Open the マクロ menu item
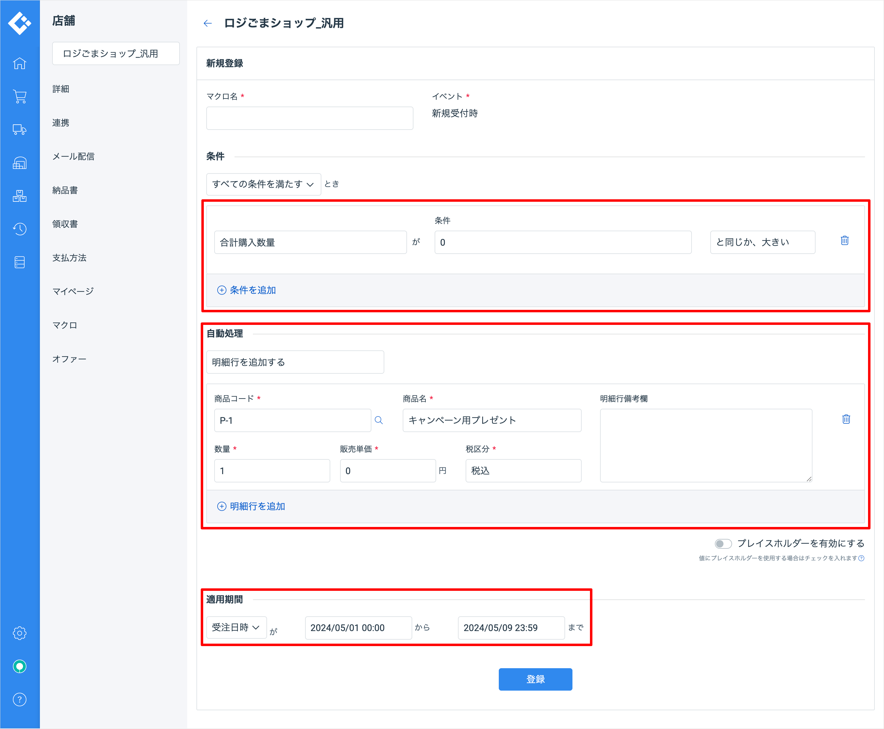This screenshot has width=884, height=729. [65, 326]
